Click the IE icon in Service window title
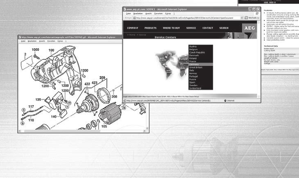The height and width of the screenshot is (178, 299). 125,9
